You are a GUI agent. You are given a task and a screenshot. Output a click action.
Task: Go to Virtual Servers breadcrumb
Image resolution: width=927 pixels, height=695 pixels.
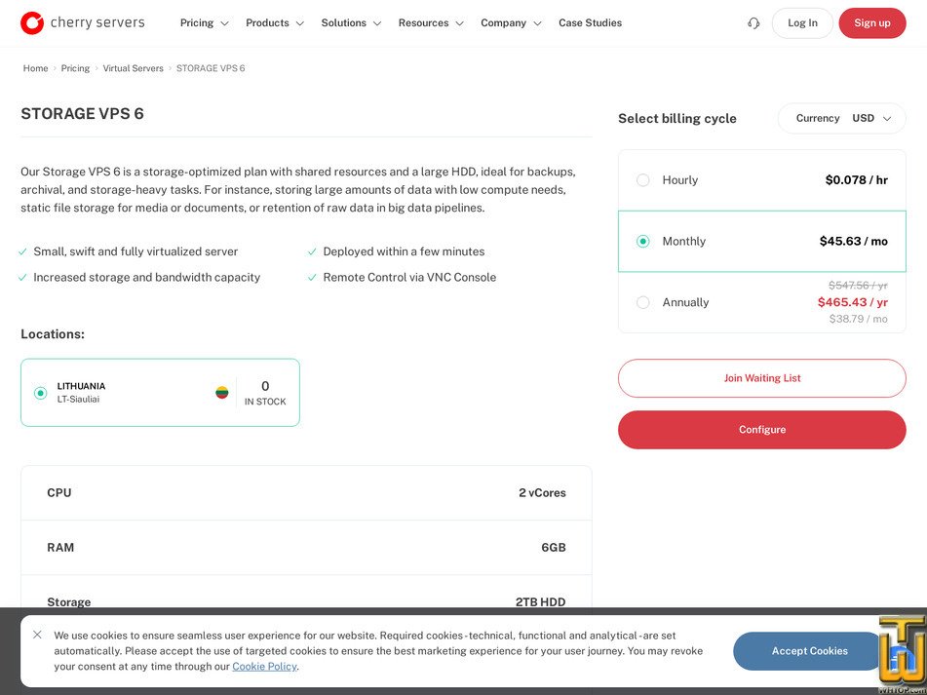click(133, 68)
